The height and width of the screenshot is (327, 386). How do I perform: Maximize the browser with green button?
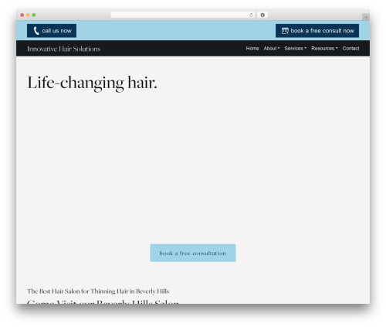(34, 15)
